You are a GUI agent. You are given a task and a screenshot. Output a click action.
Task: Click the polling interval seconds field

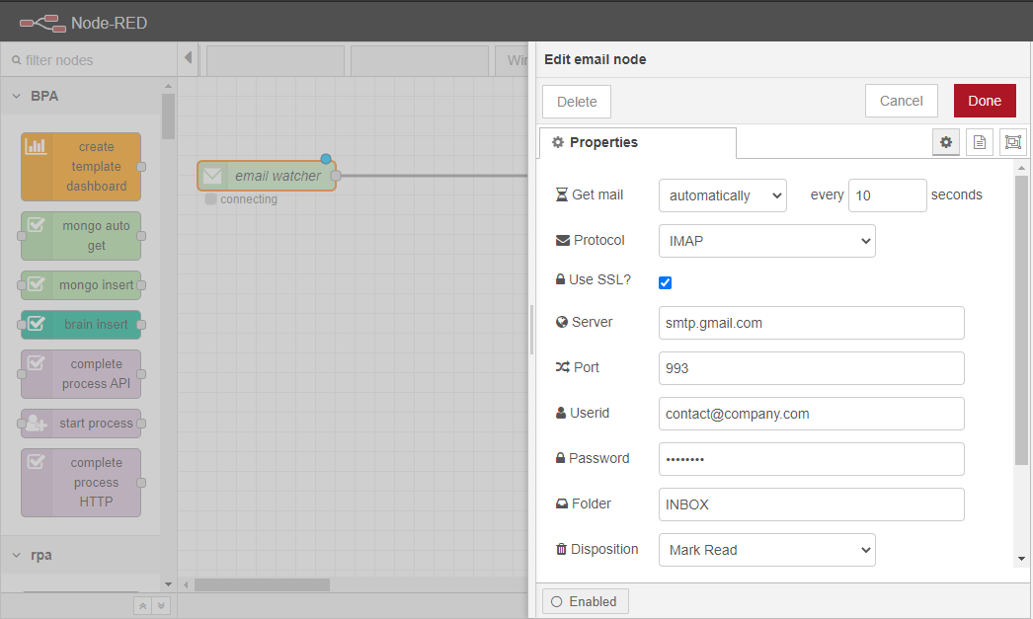pyautogui.click(x=888, y=195)
